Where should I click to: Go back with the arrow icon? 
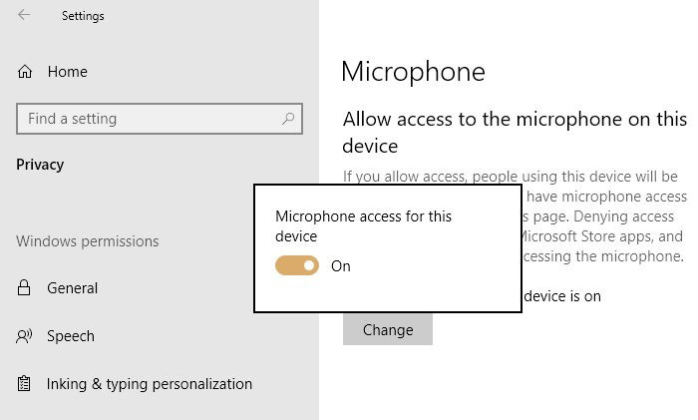(24, 15)
